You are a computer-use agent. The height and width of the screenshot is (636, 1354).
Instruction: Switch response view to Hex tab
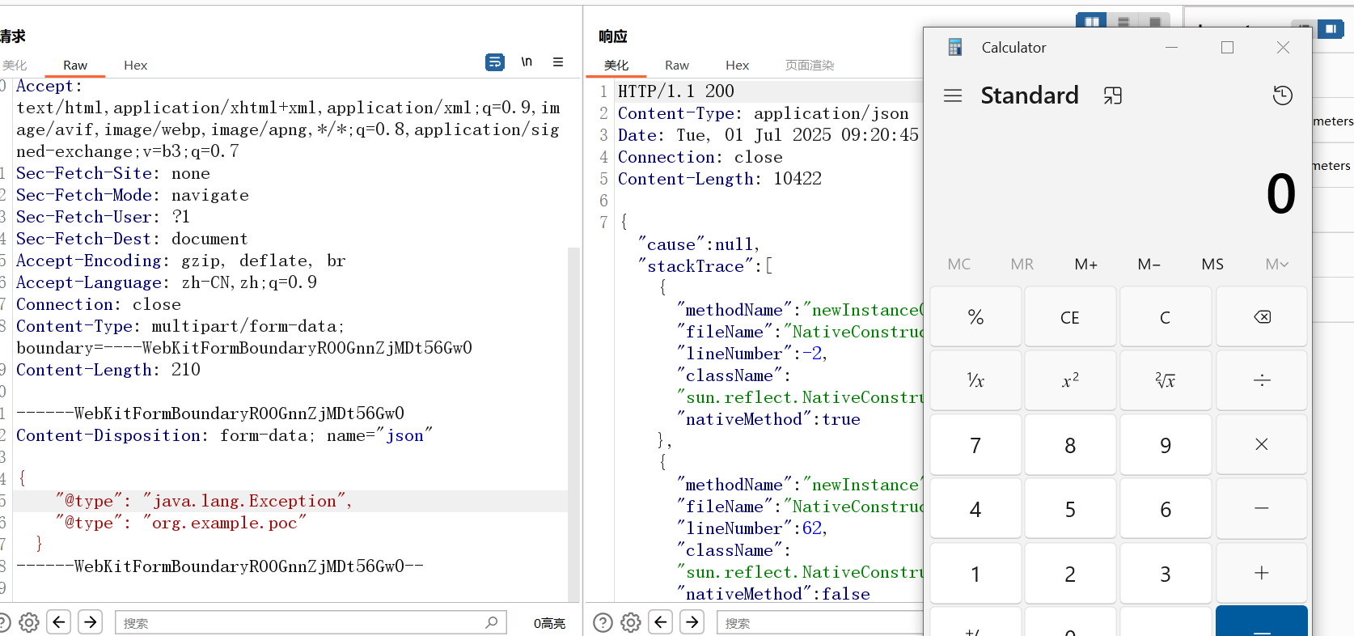(738, 65)
